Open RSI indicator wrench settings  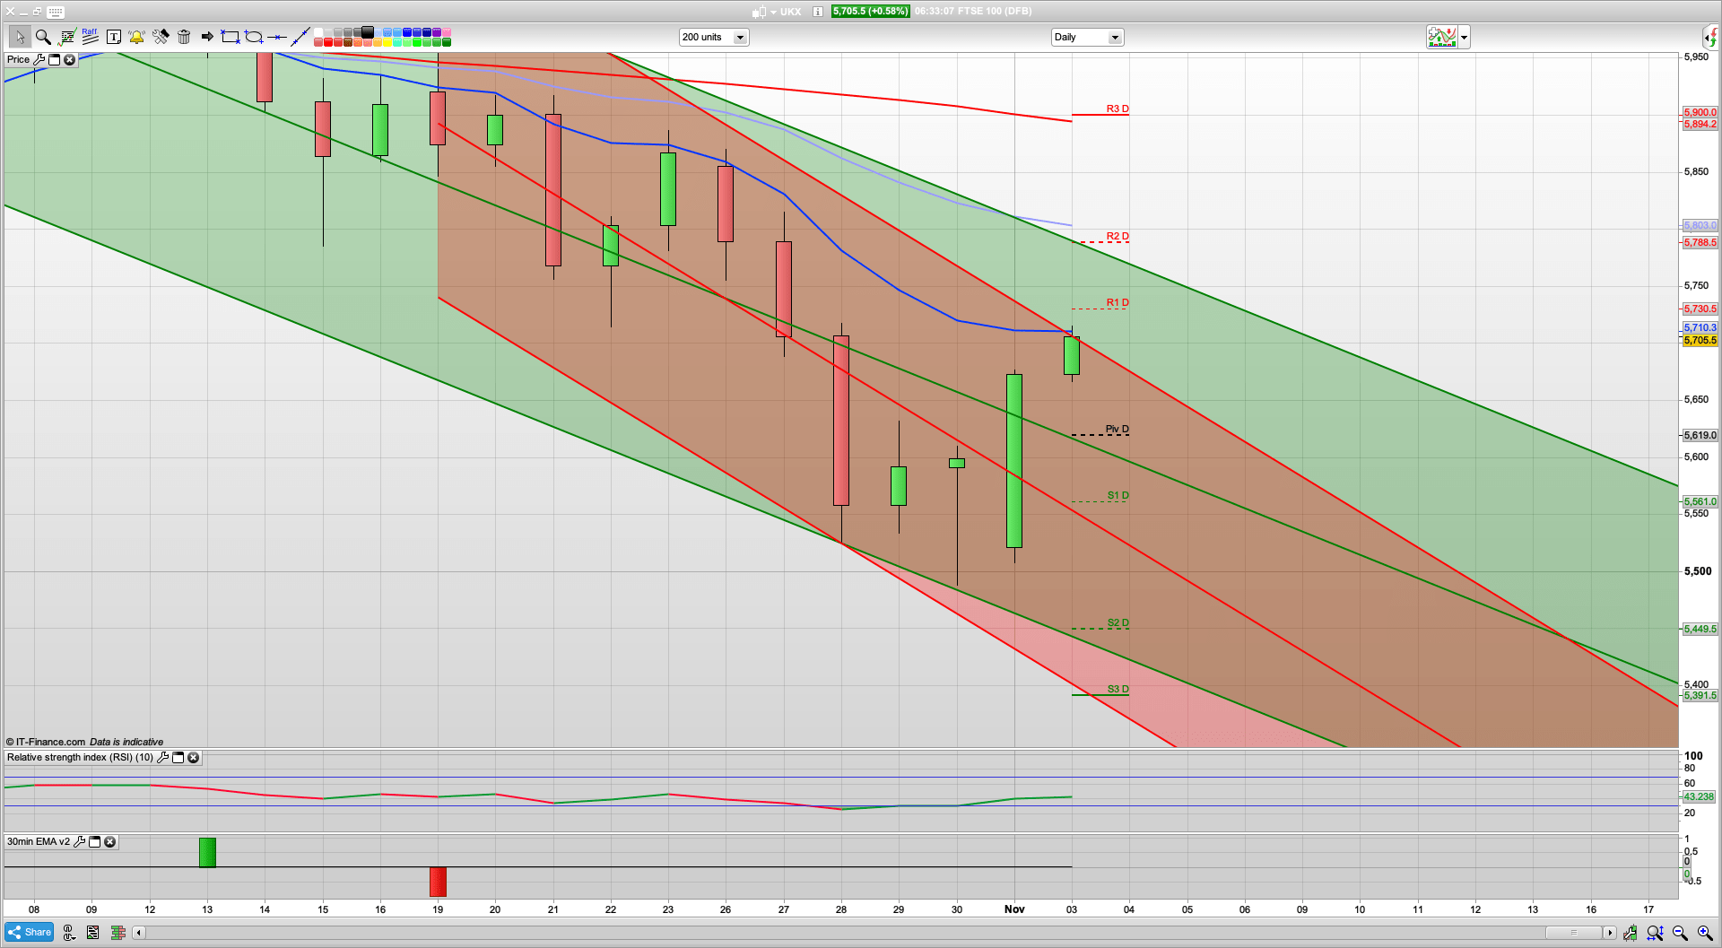(x=162, y=758)
